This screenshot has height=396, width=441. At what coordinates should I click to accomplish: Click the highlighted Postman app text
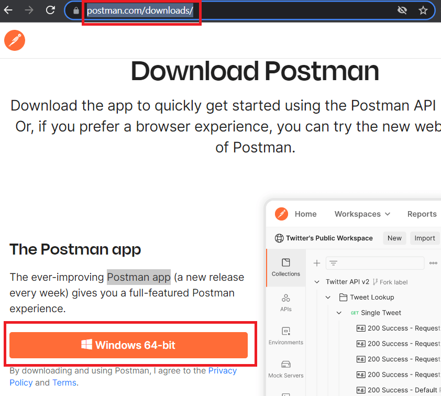pyautogui.click(x=139, y=277)
